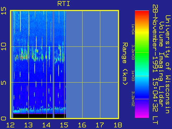Click the Range (km) axis title

(125, 64)
